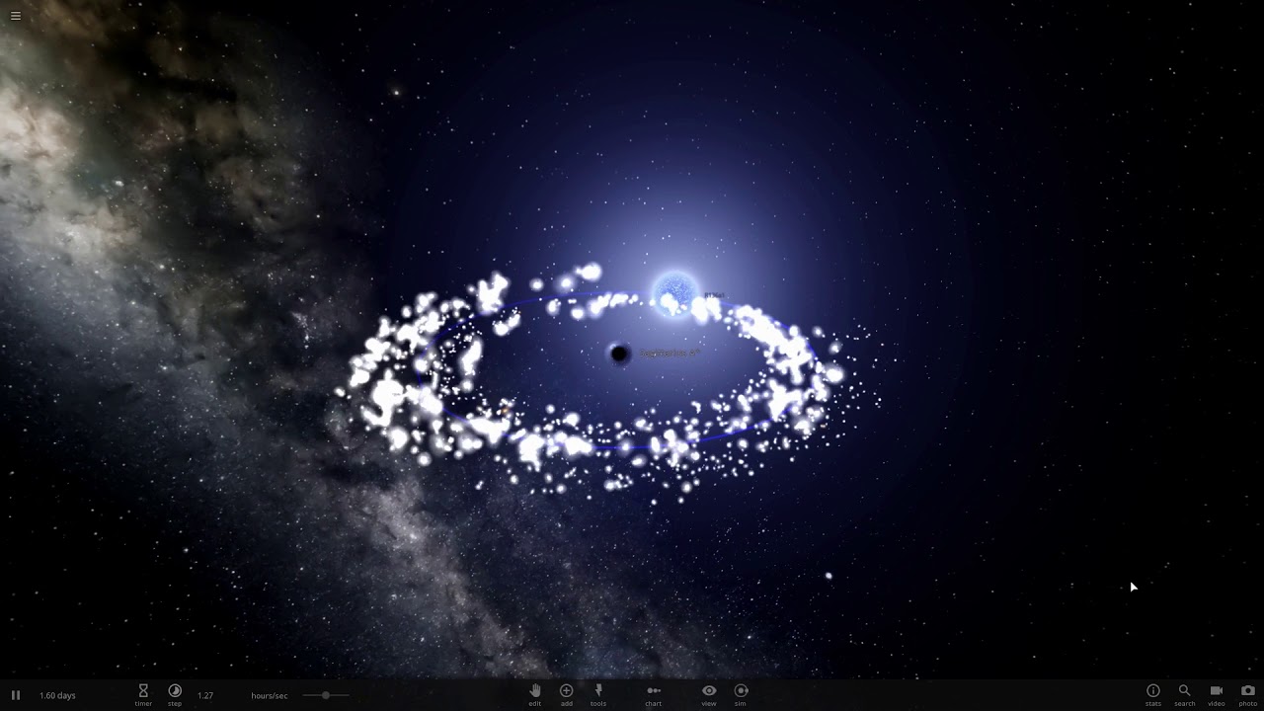Select the Sagittarius A* black hole

(619, 353)
